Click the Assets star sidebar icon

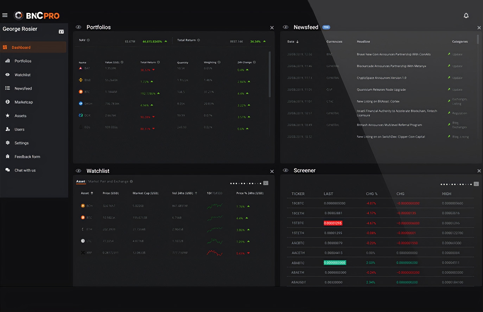click(7, 115)
